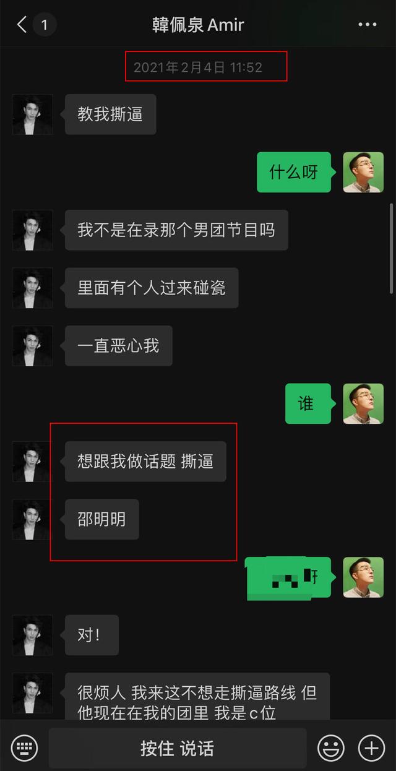This screenshot has width=396, height=771.
Task: Switch to keyboard input icon
Action: point(24,748)
